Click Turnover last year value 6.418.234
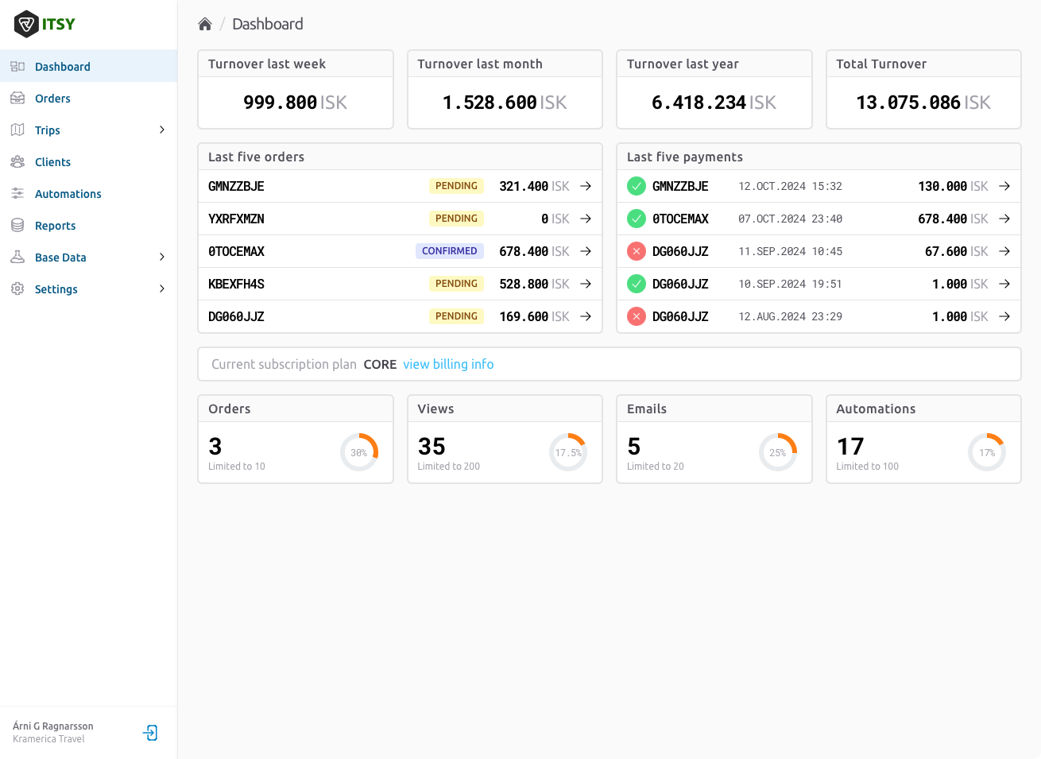This screenshot has height=759, width=1041. [x=699, y=103]
